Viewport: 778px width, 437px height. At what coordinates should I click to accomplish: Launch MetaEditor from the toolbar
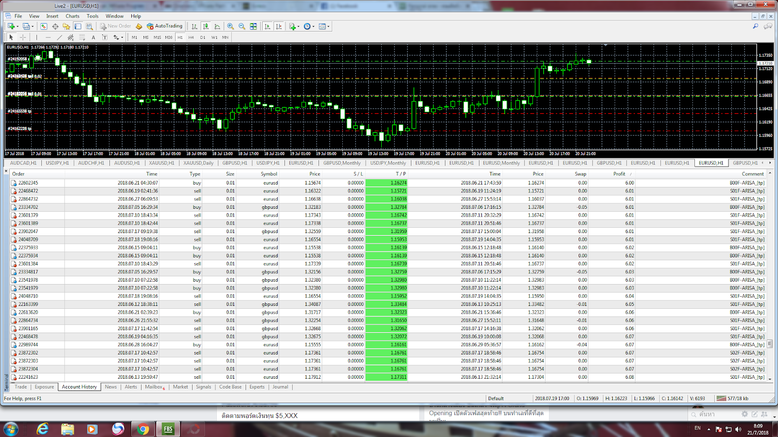click(139, 26)
